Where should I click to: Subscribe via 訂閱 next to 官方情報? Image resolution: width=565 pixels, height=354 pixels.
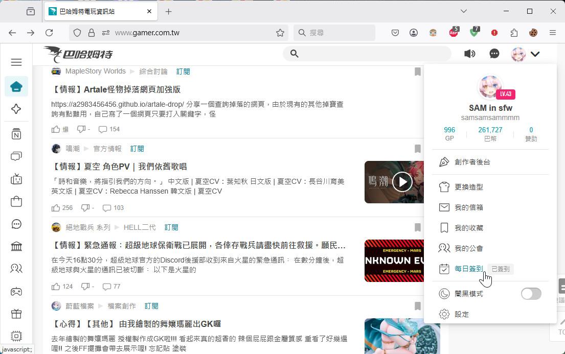(x=137, y=149)
